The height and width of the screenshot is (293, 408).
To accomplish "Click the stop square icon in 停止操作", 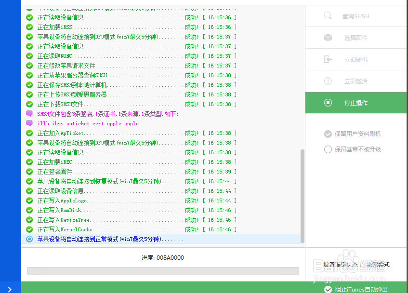I will pos(328,102).
